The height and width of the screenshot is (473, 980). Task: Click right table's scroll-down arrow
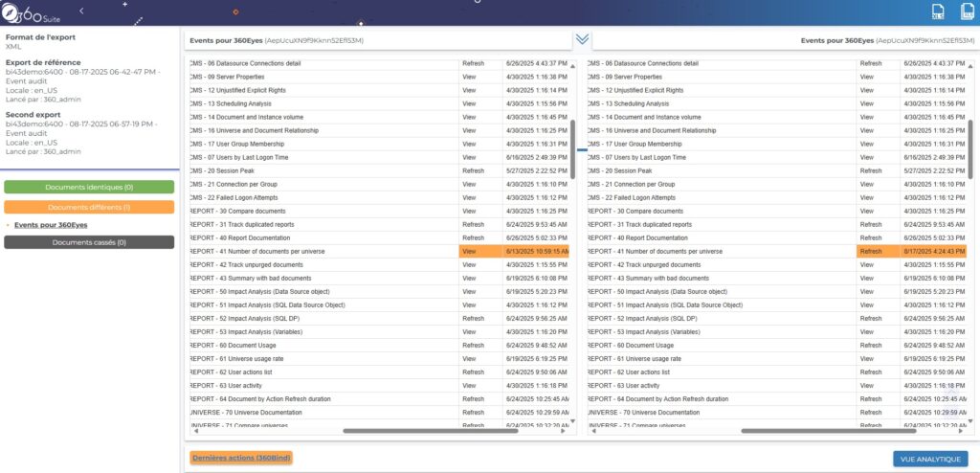pos(970,420)
